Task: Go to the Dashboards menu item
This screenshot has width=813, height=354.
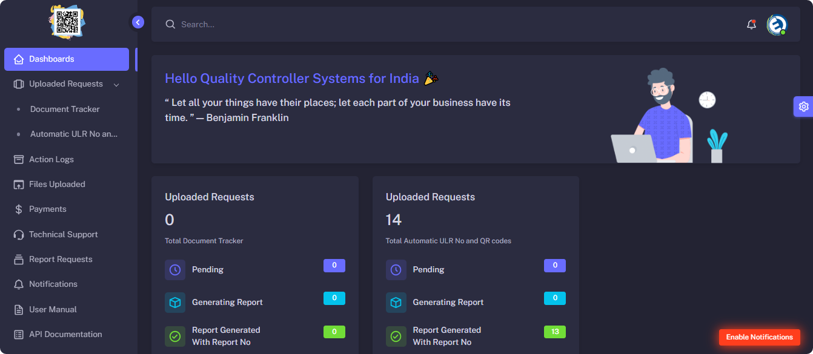Action: [66, 59]
